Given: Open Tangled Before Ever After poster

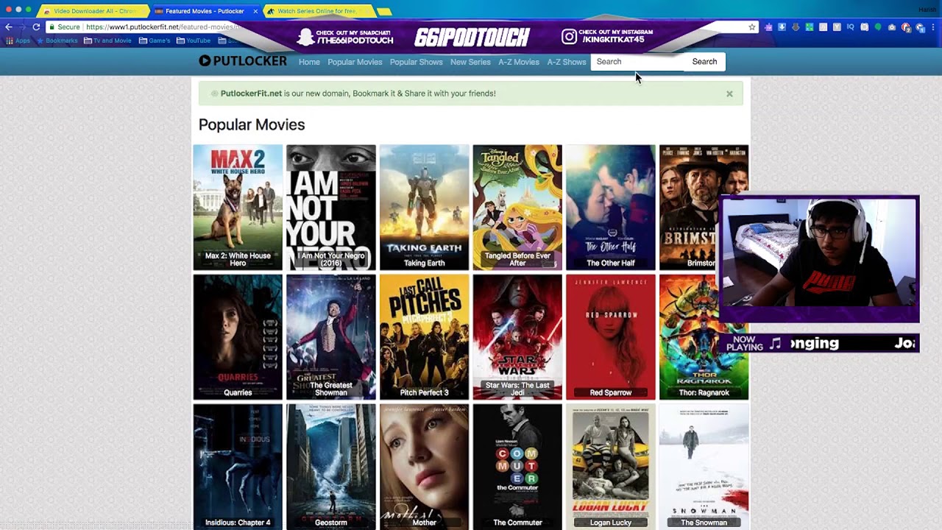Looking at the screenshot, I should coord(517,208).
